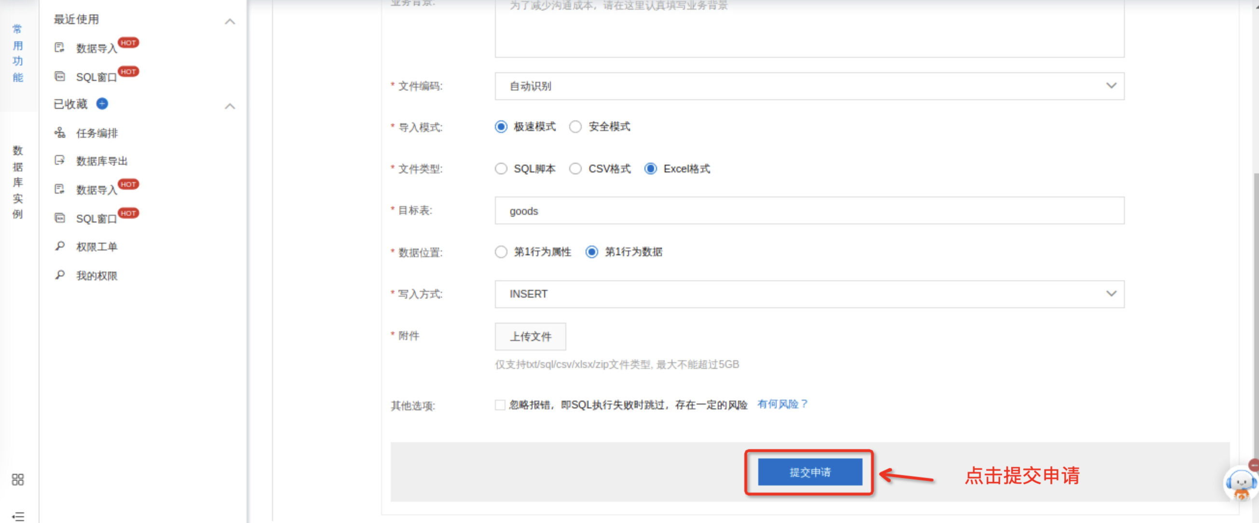Click the sidebar collapse icon at bottom
Image resolution: width=1259 pixels, height=523 pixels.
click(17, 516)
